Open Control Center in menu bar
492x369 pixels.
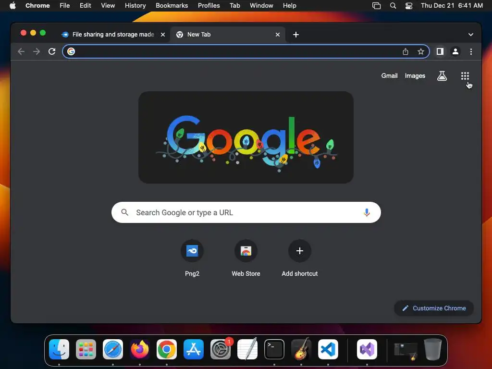[408, 6]
